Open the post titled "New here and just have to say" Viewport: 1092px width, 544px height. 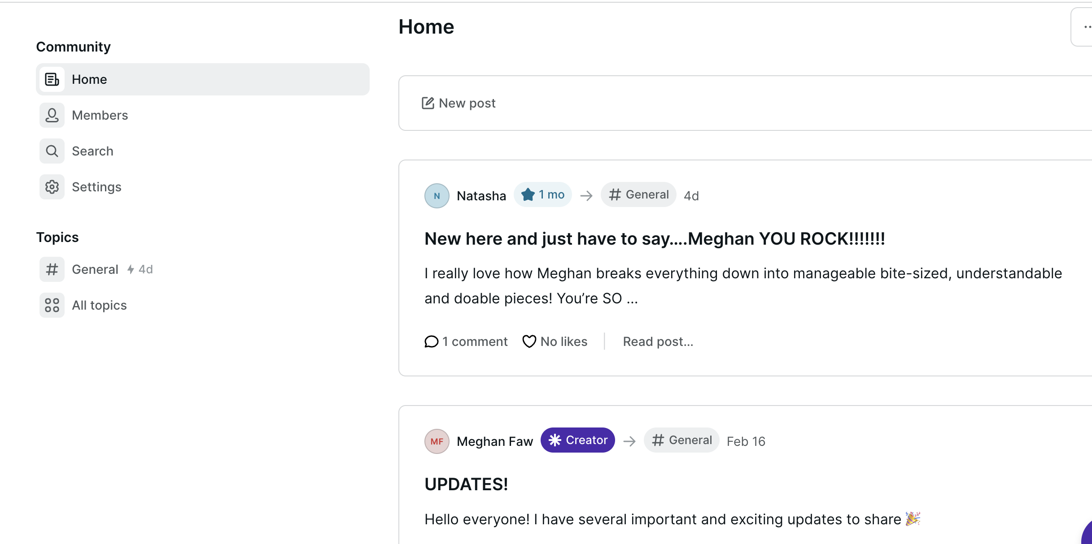point(655,239)
